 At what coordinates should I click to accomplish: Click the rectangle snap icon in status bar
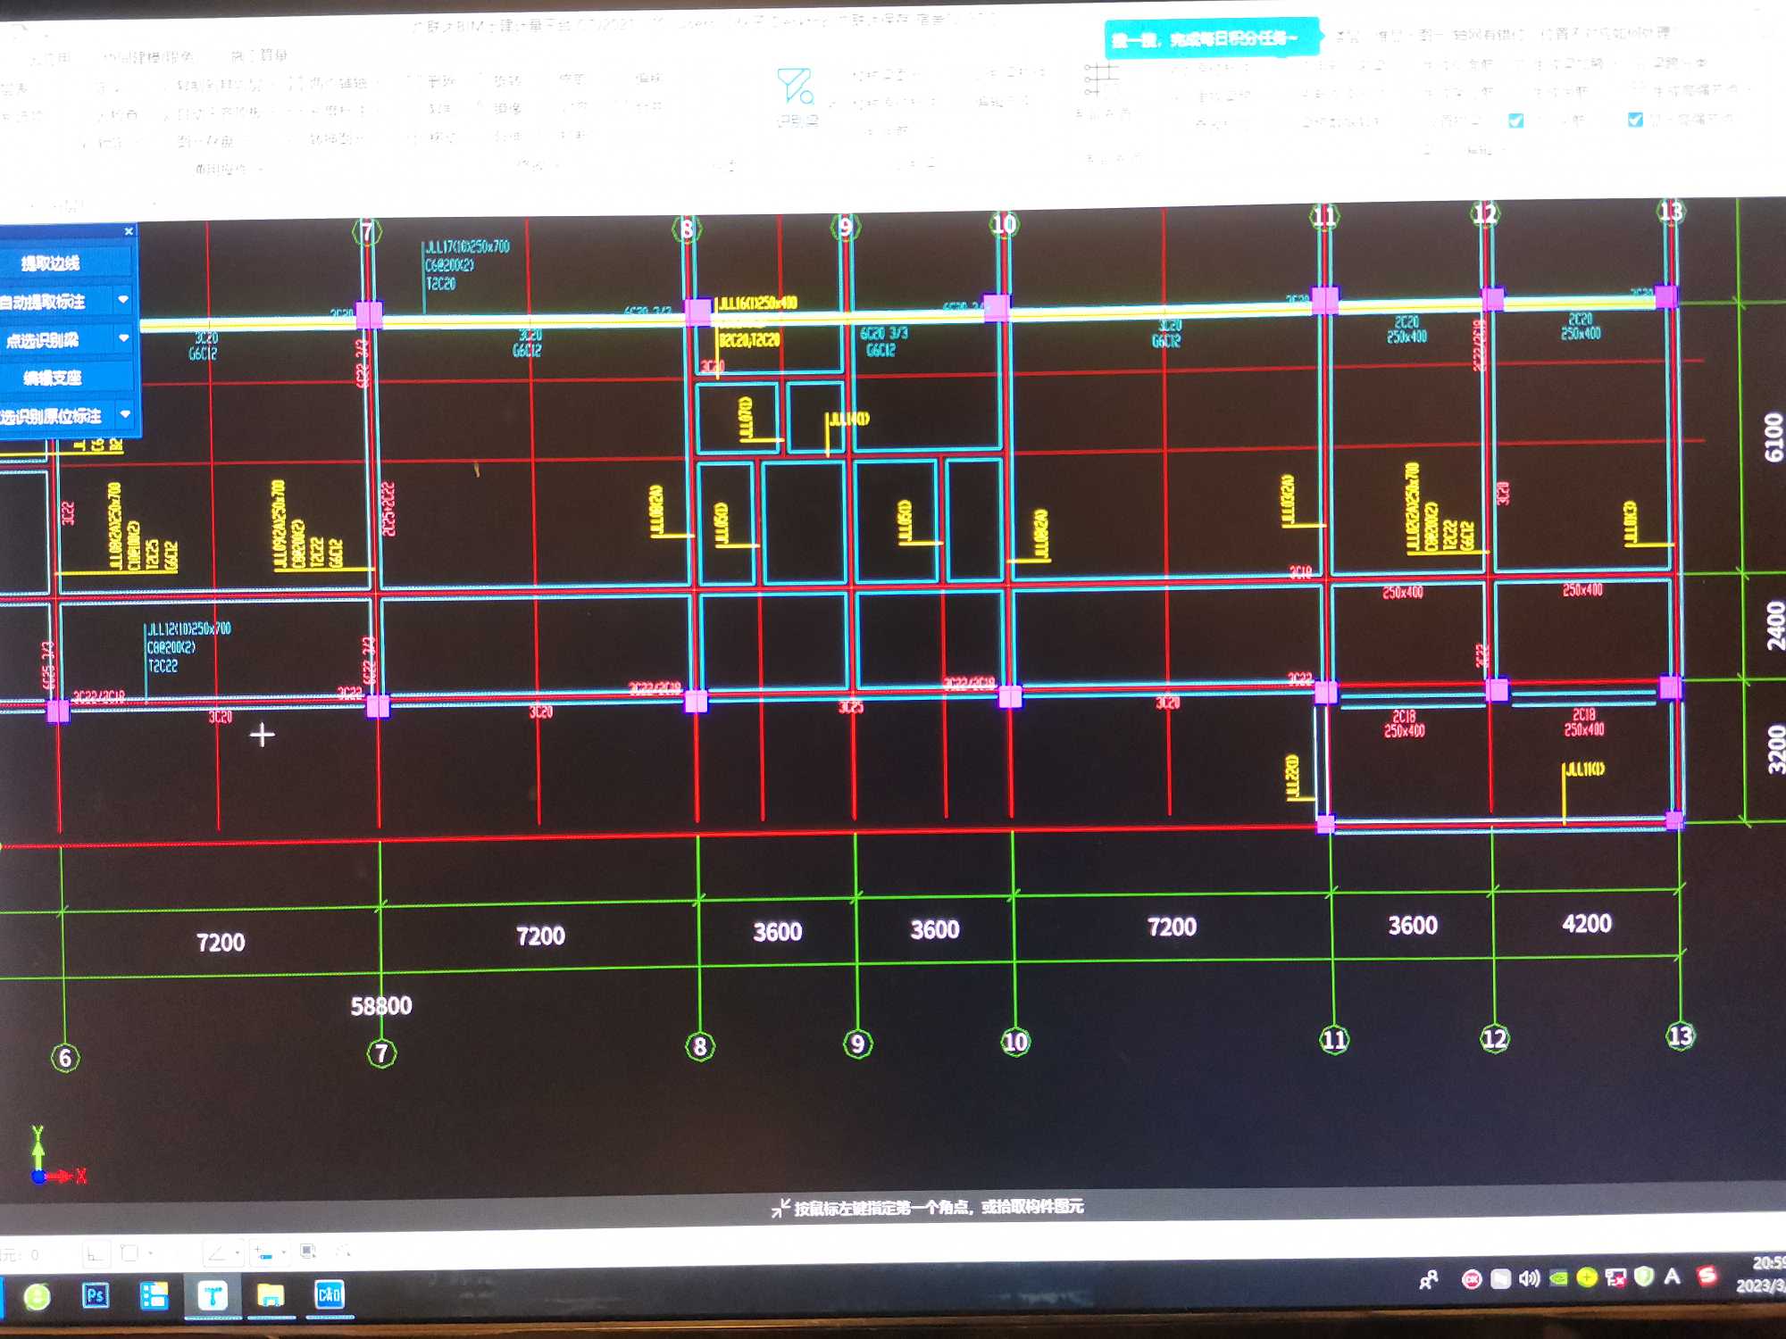pyautogui.click(x=129, y=1253)
